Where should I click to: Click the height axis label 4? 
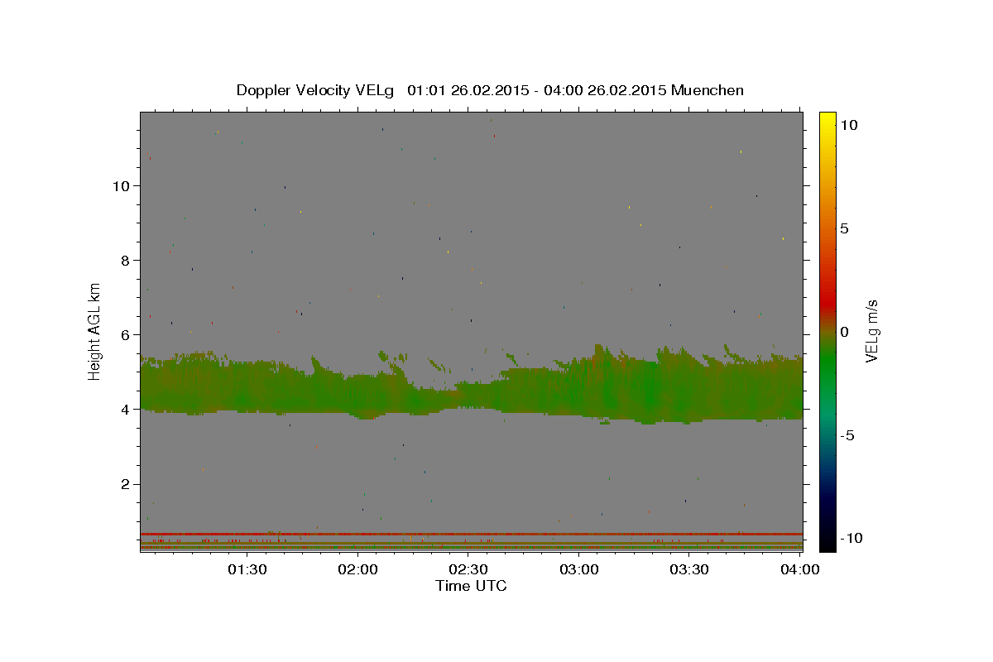[x=126, y=409]
